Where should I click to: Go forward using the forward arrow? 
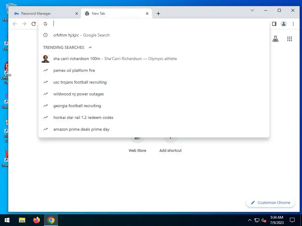click(x=24, y=24)
